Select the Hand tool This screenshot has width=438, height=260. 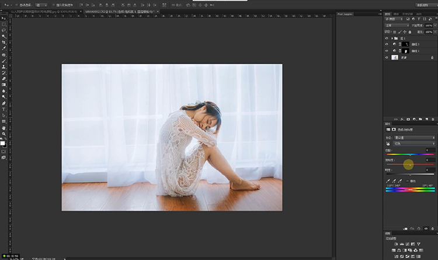[x=4, y=128]
